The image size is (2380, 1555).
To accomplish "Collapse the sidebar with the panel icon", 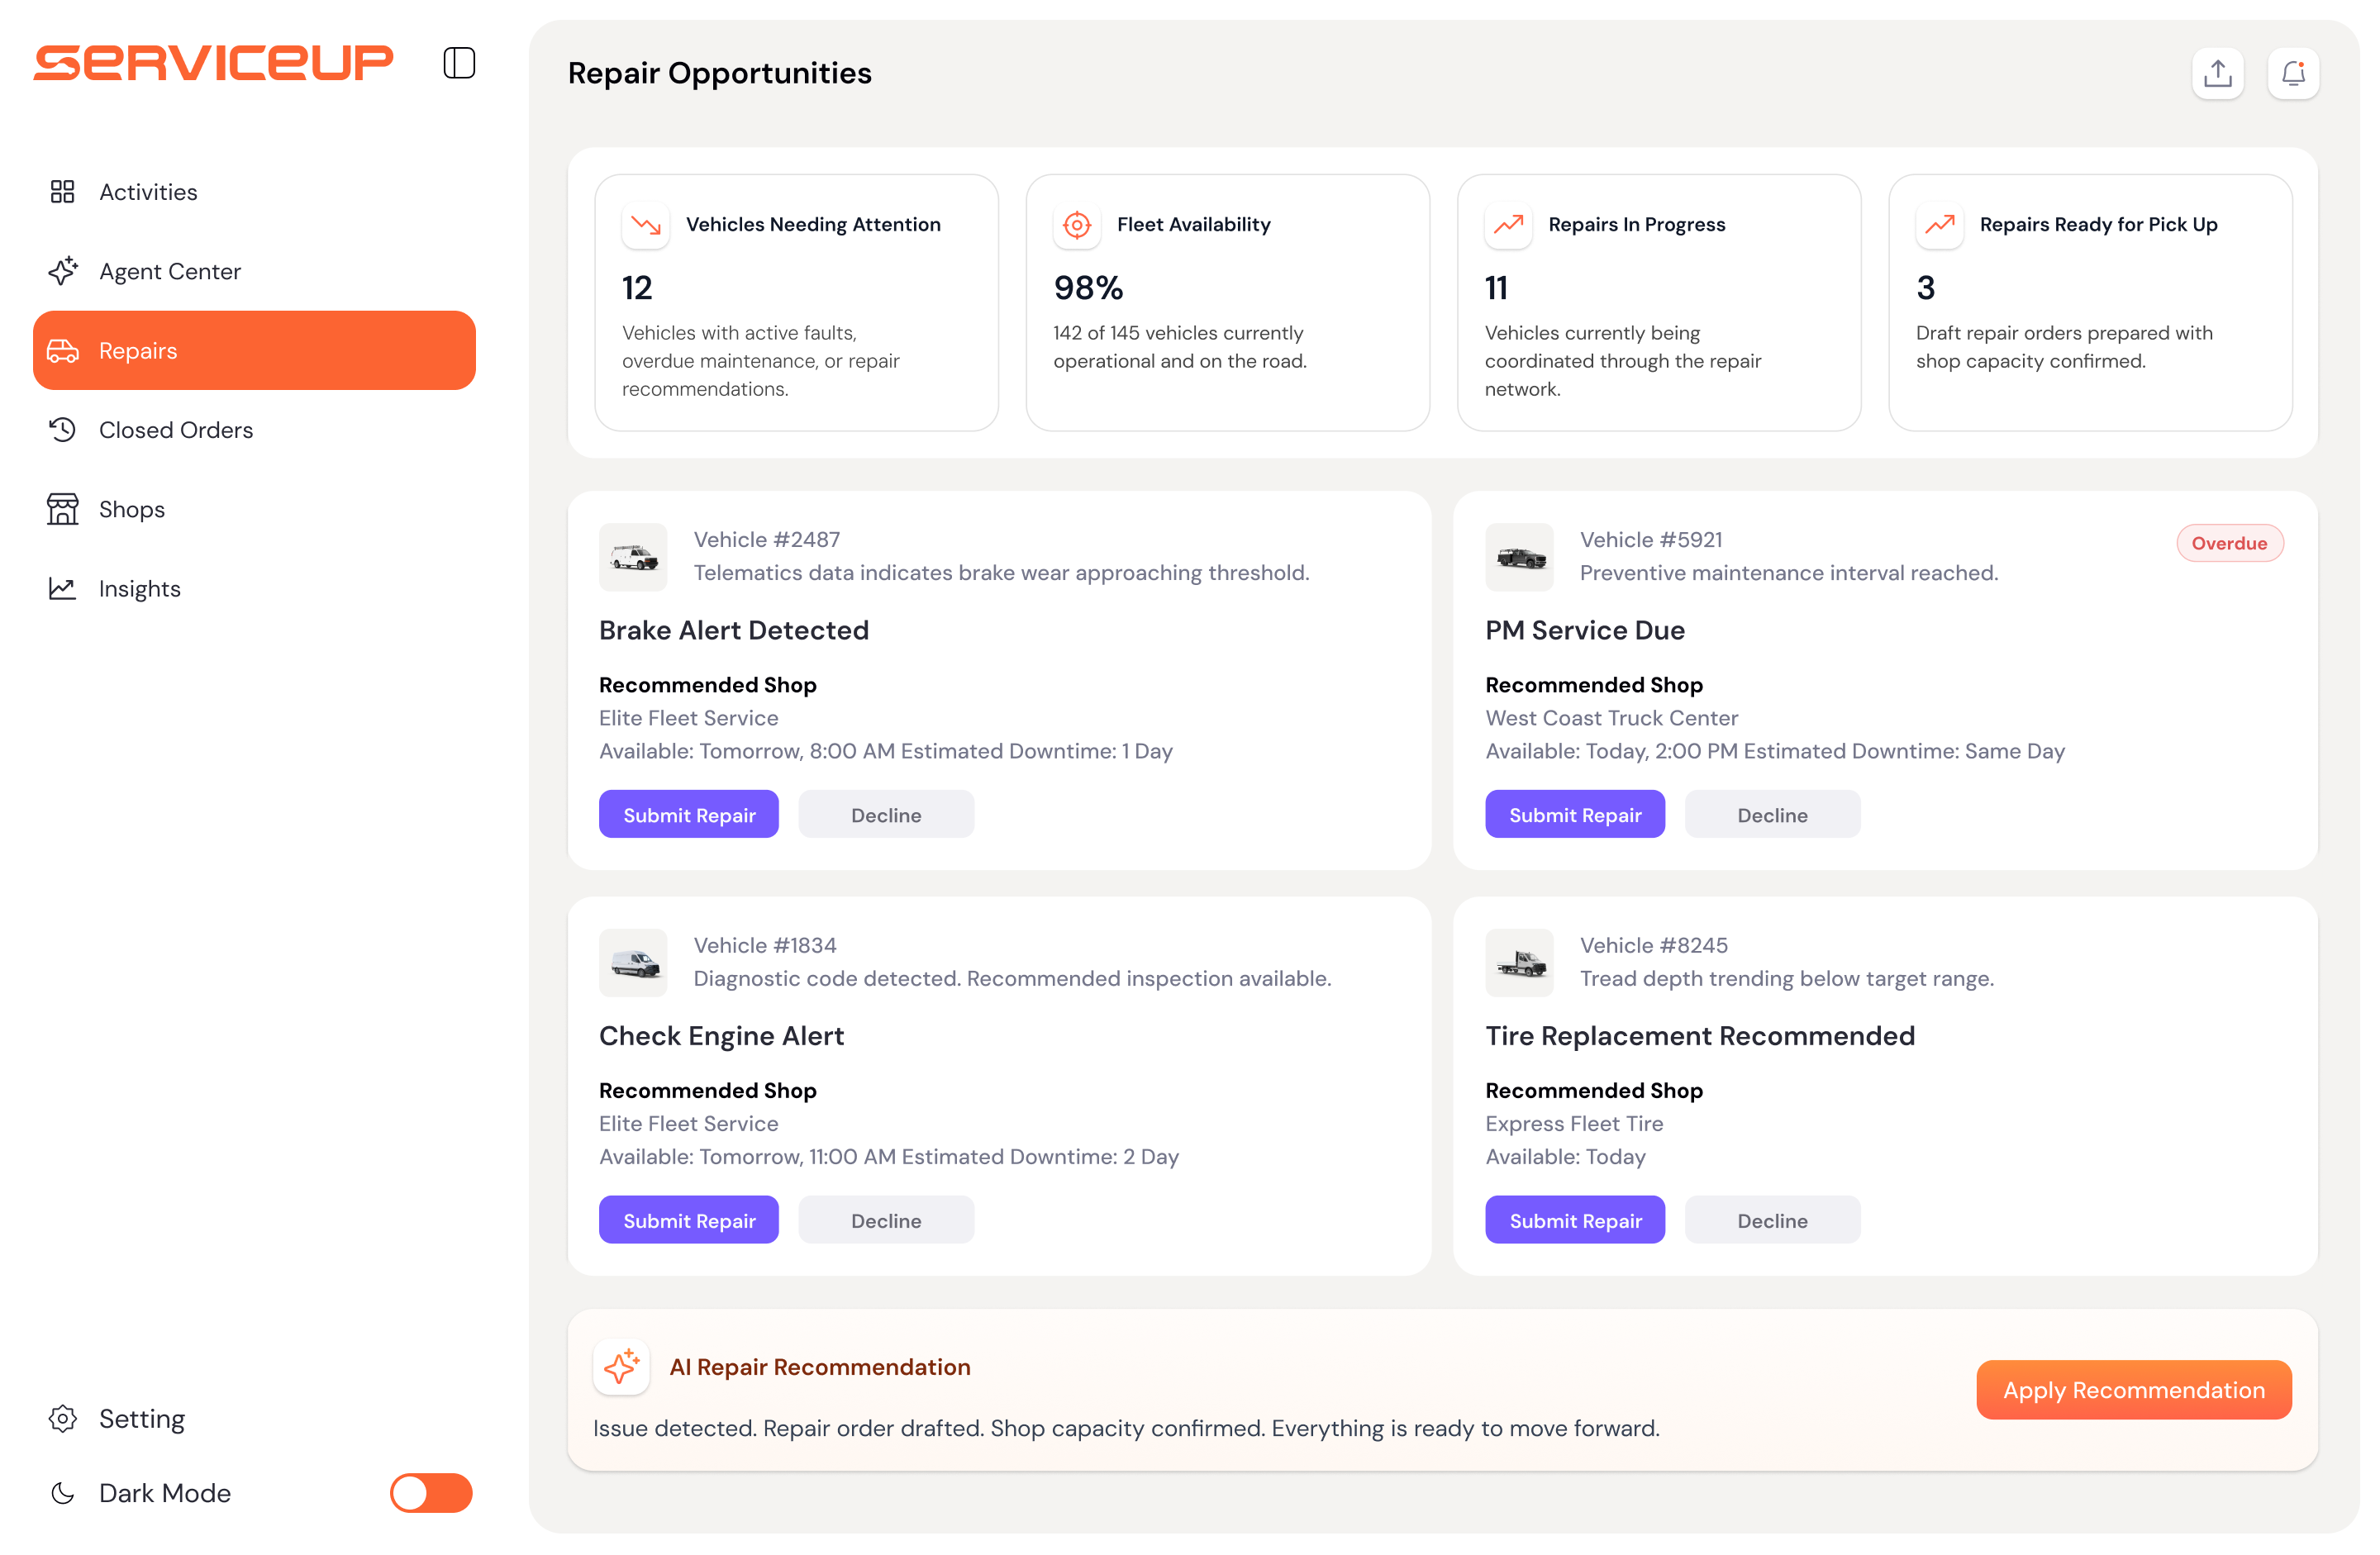I will (459, 63).
